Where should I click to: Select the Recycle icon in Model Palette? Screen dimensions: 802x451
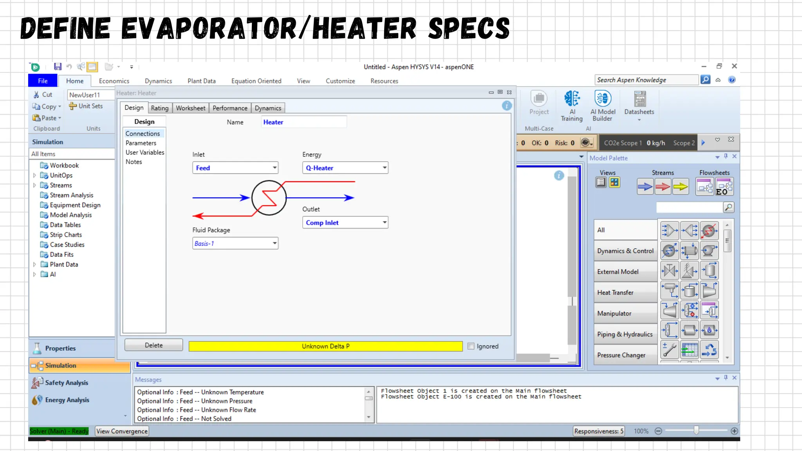click(709, 350)
